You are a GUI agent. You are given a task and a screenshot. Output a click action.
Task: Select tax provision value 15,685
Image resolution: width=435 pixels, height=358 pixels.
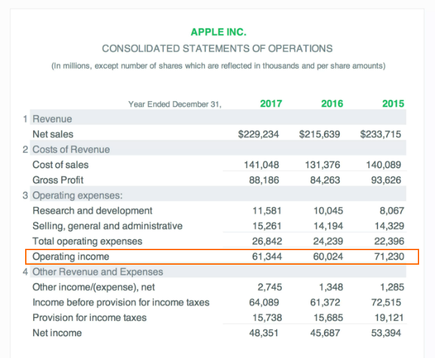(328, 318)
